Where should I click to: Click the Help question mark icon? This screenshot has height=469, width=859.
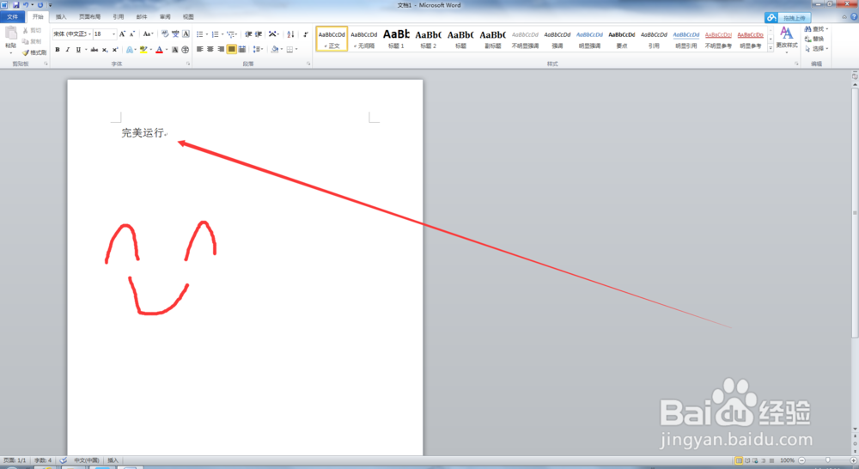(x=854, y=17)
